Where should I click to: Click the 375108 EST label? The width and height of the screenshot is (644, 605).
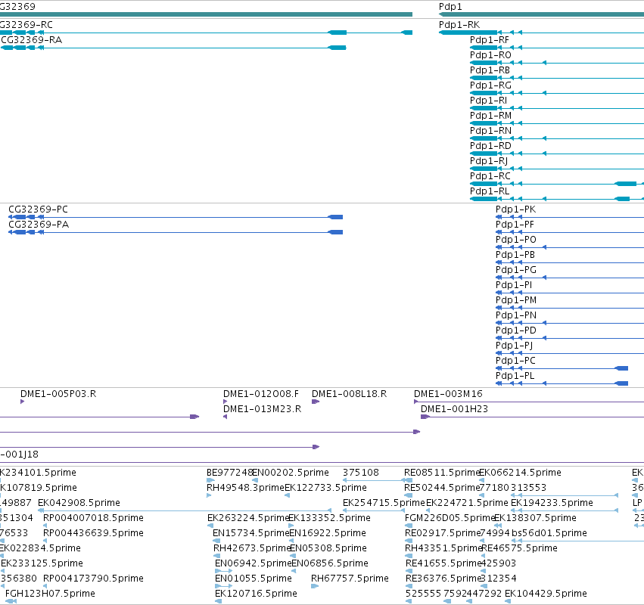click(x=361, y=473)
